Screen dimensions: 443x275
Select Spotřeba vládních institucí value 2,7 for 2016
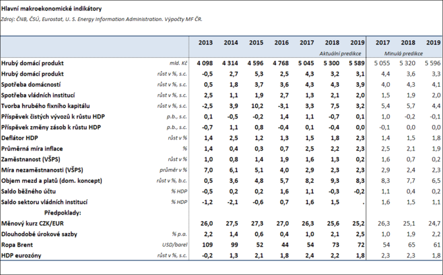click(x=284, y=95)
